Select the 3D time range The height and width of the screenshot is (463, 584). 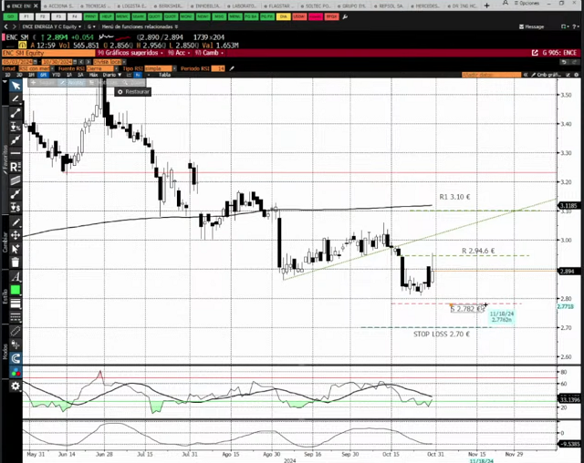pos(19,75)
